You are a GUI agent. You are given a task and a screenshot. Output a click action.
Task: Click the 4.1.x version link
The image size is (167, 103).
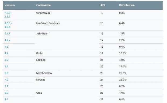point(7,34)
